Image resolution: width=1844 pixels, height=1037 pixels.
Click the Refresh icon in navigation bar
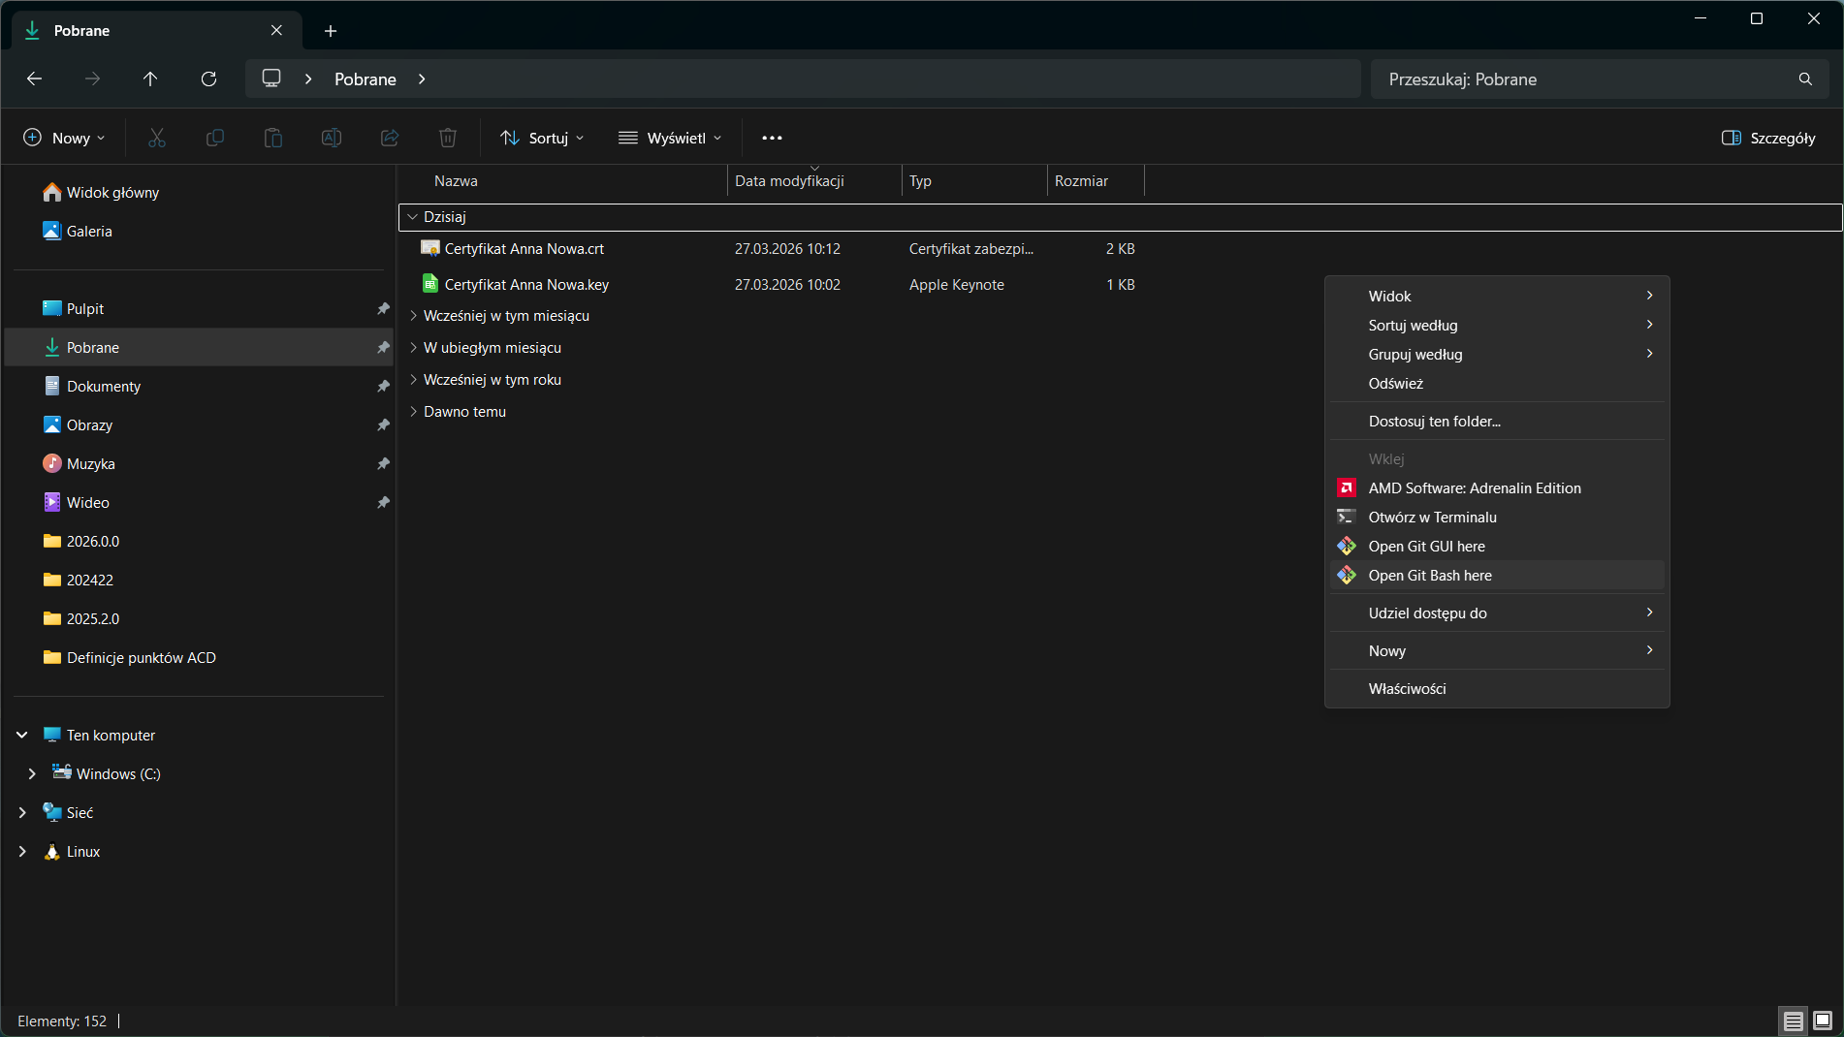tap(208, 79)
